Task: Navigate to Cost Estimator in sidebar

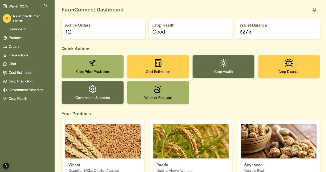Action: click(x=20, y=72)
